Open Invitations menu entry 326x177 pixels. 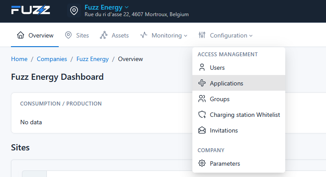pyautogui.click(x=239, y=130)
